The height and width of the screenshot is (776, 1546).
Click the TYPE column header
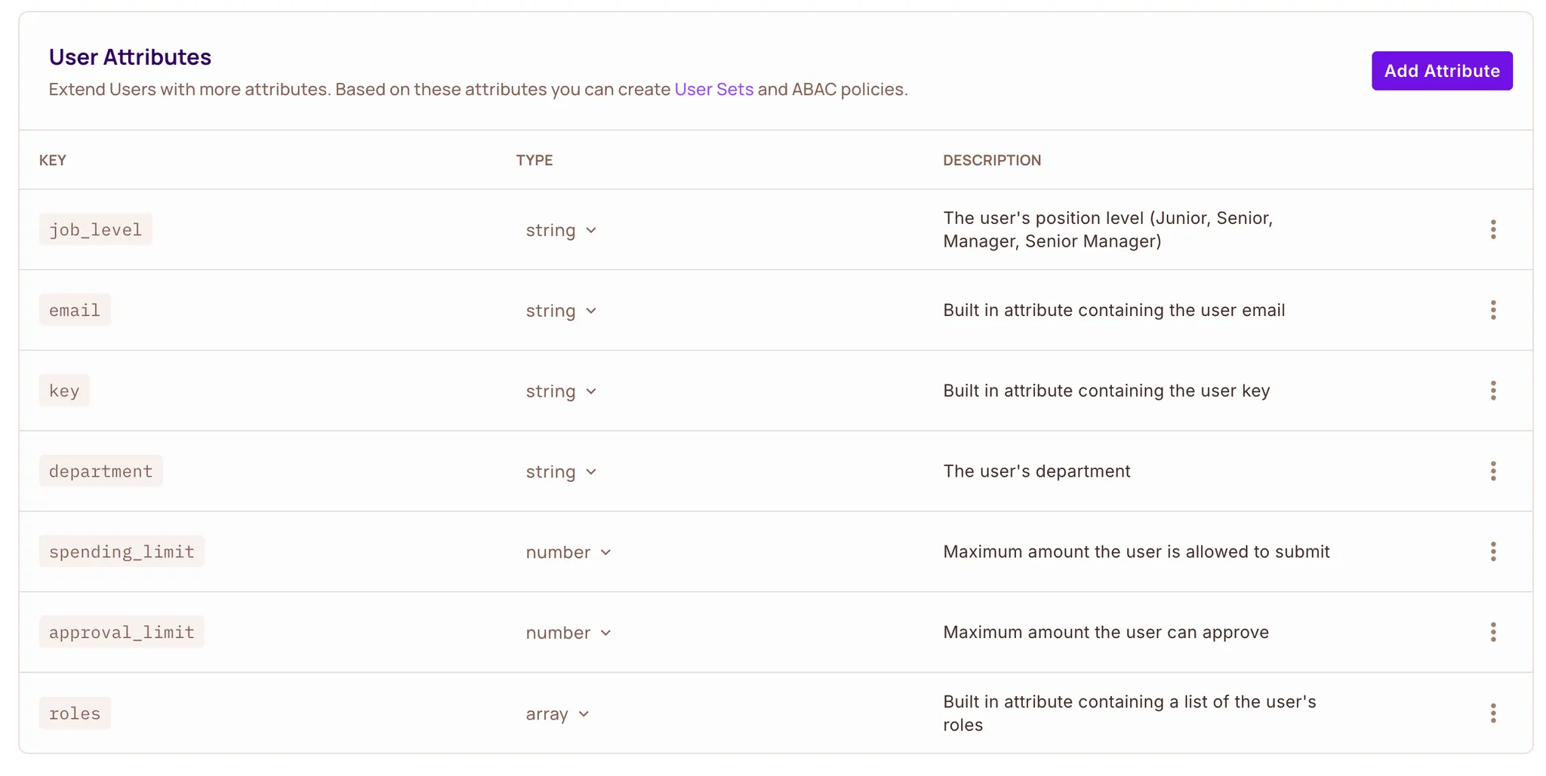534,160
